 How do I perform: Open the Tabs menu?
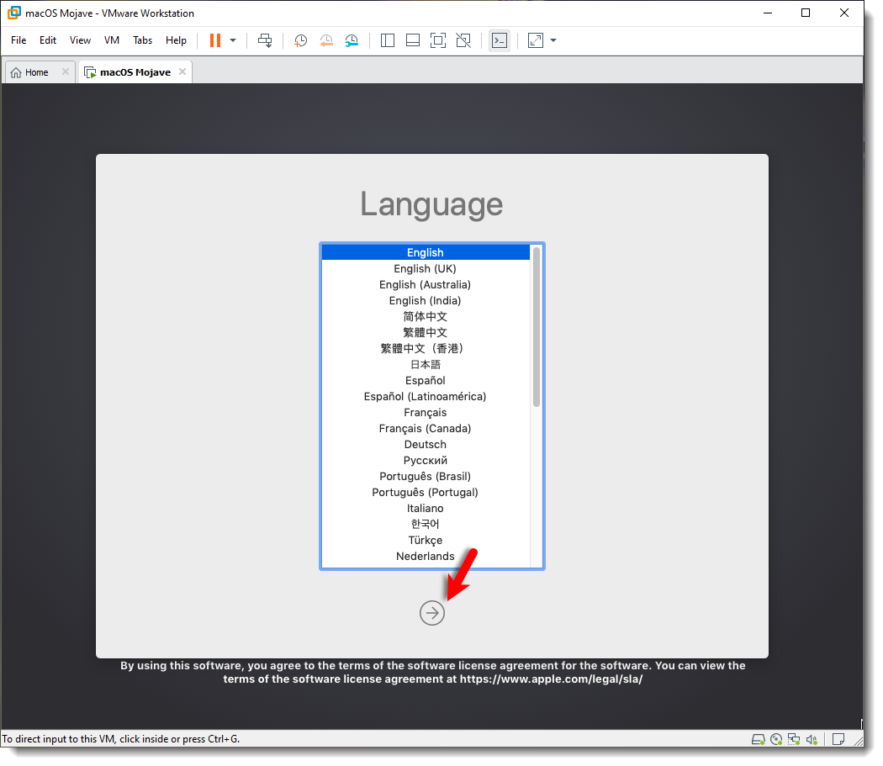pos(142,40)
